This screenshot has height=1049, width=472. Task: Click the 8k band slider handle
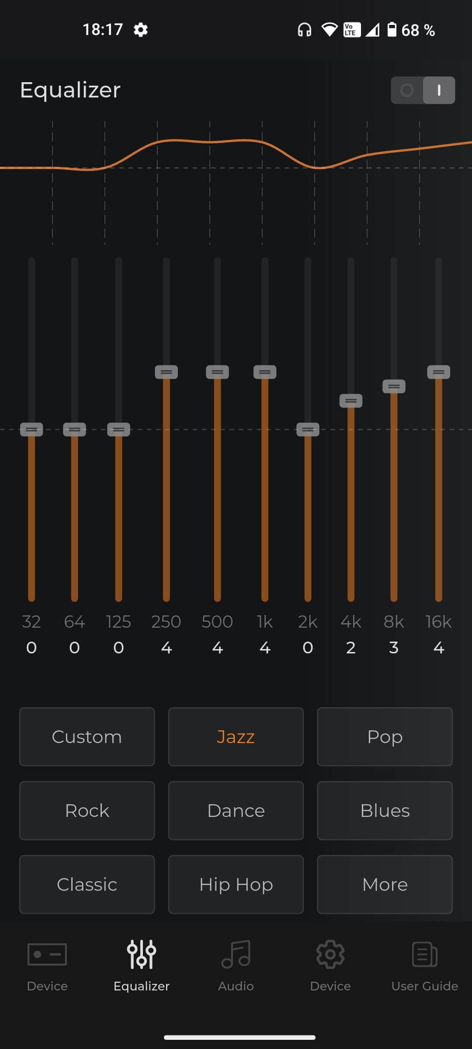click(x=394, y=386)
